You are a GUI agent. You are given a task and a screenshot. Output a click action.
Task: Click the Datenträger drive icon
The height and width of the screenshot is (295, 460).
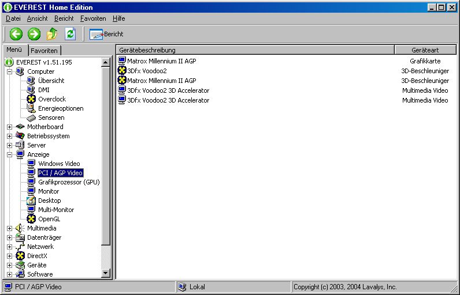[20, 237]
